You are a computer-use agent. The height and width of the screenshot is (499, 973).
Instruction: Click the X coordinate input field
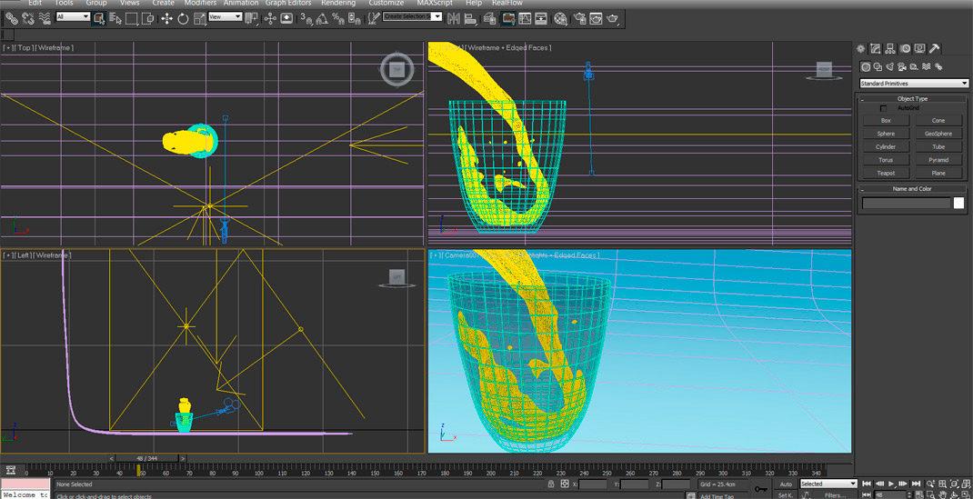[593, 484]
